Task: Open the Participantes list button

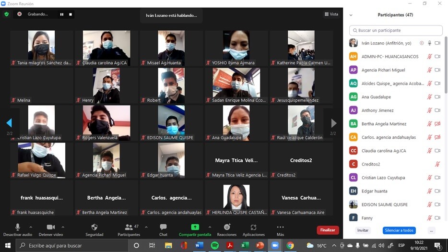Action: (x=129, y=227)
